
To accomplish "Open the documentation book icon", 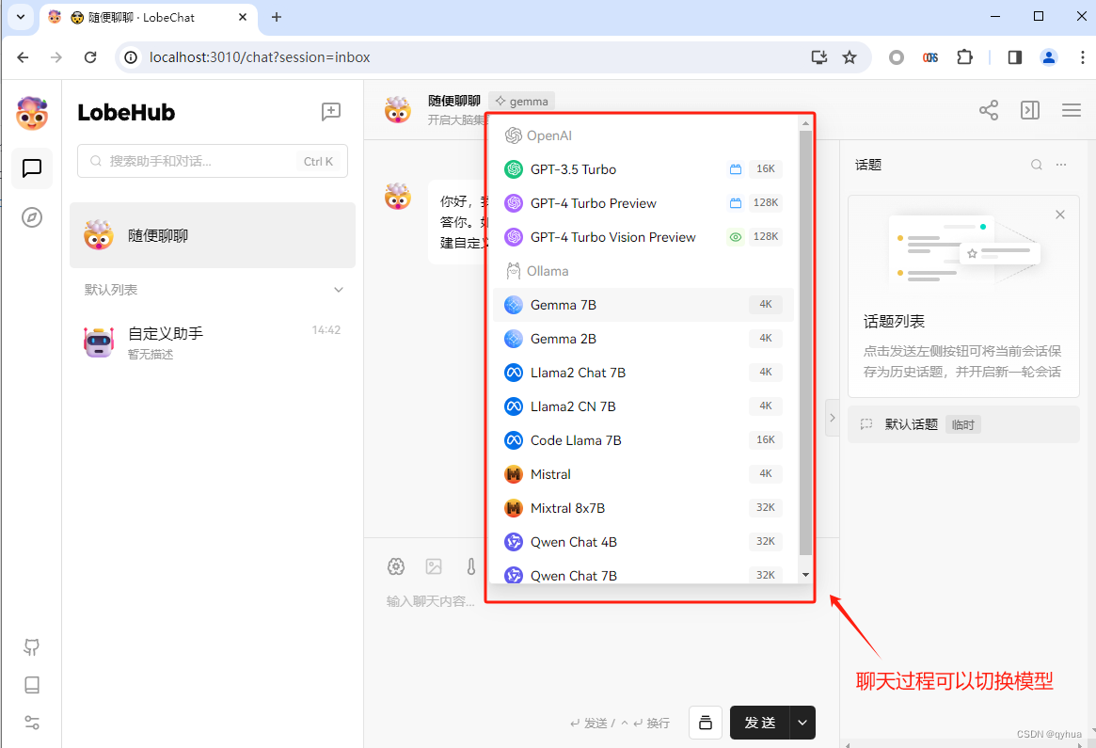I will tap(31, 685).
